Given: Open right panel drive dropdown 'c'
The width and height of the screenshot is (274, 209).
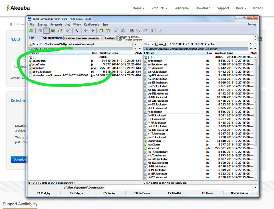Looking at the screenshot, I should pos(149,44).
